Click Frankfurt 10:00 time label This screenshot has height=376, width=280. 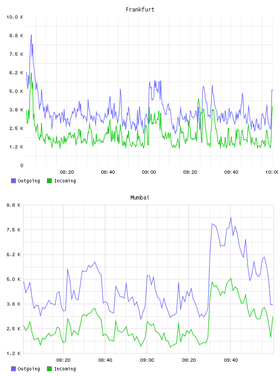click(x=272, y=172)
